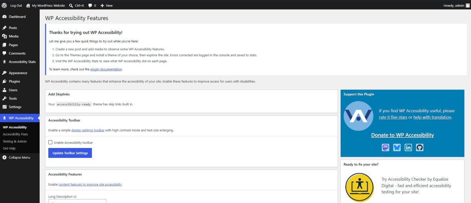471x203 pixels.
Task: Click the WP Accessibility round logo
Action: [x=358, y=116]
